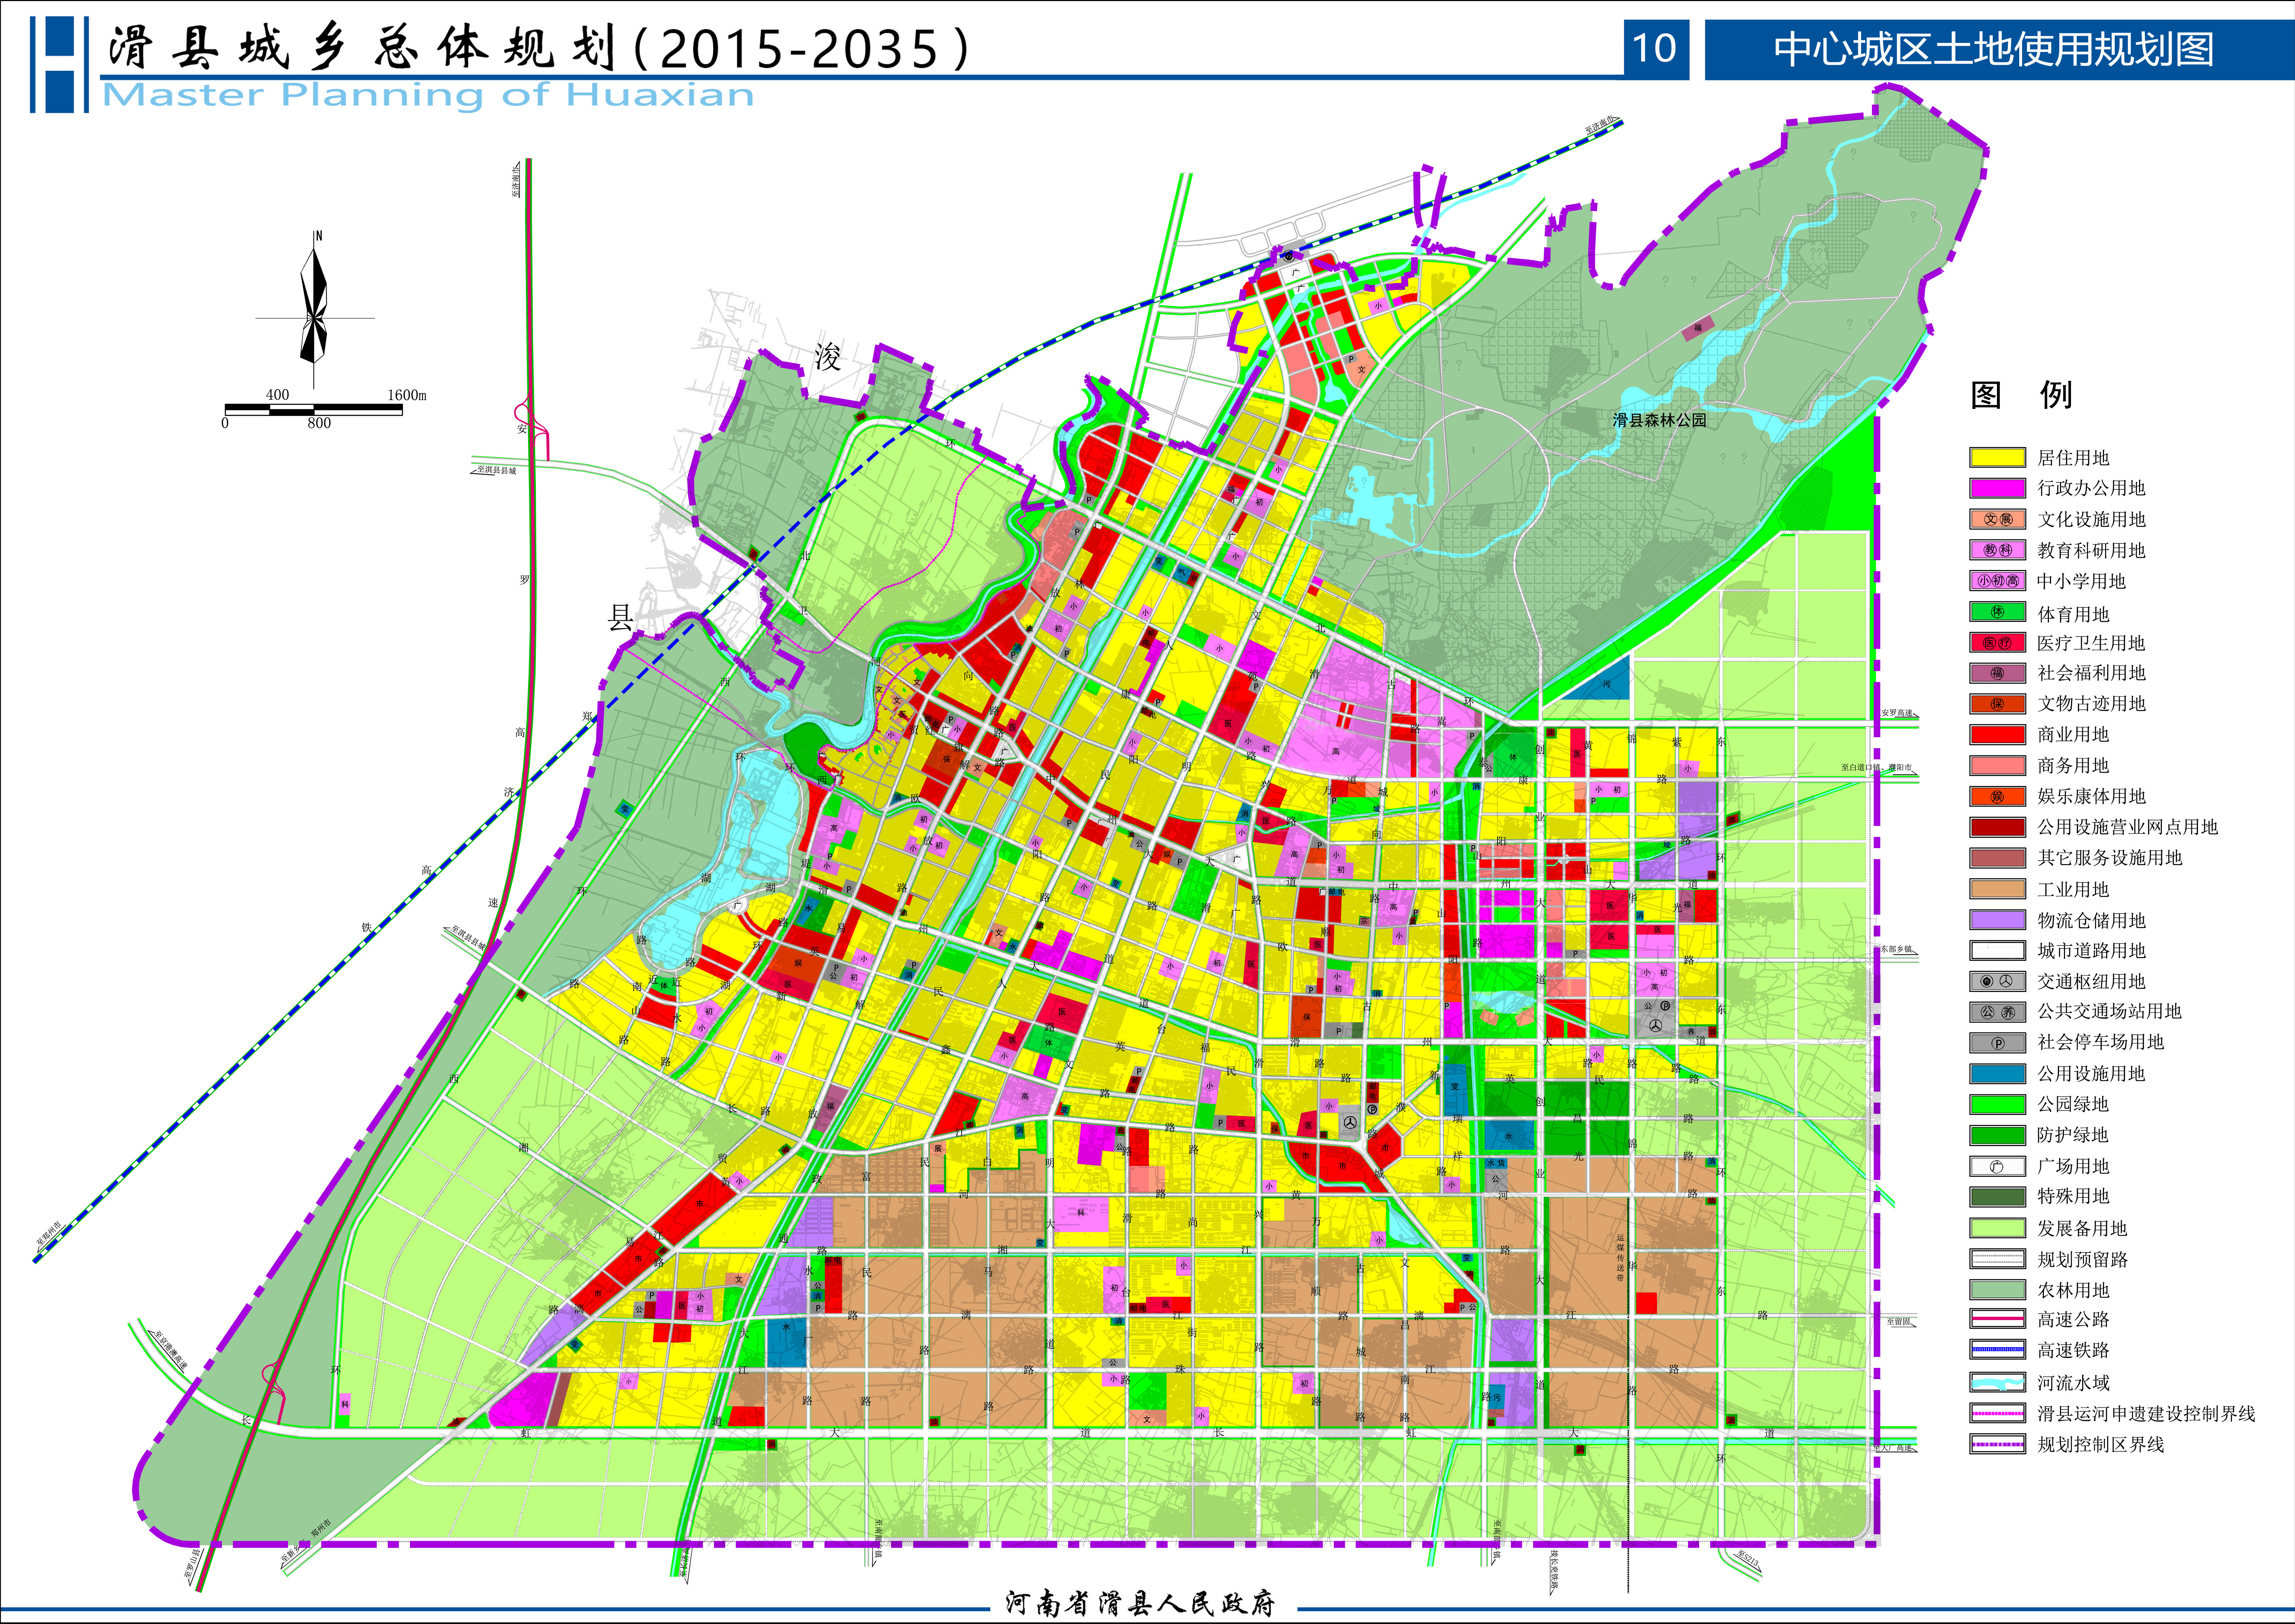
Task: Click the 规划控制区界线 legend line symbol
Action: click(x=1997, y=1444)
